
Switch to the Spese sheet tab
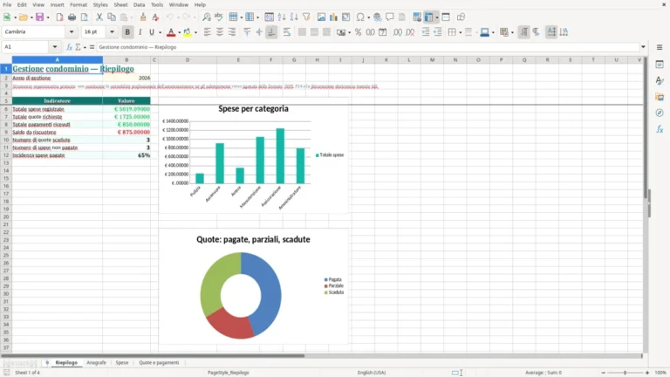click(x=122, y=362)
